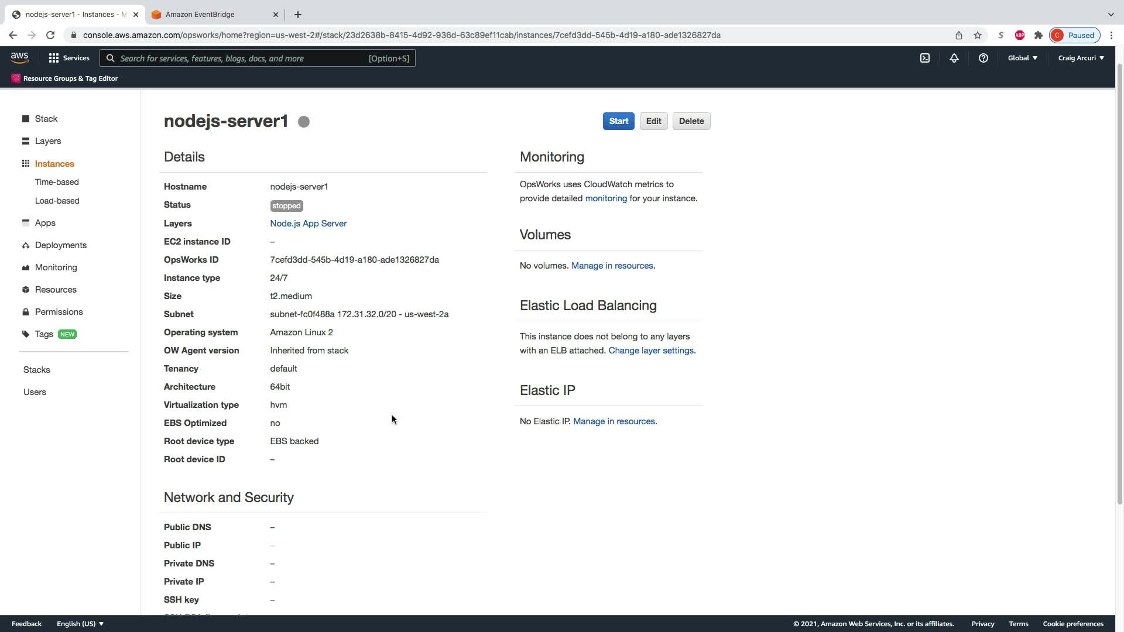The width and height of the screenshot is (1124, 632).
Task: Open Node.js App Server layer link
Action: point(308,224)
